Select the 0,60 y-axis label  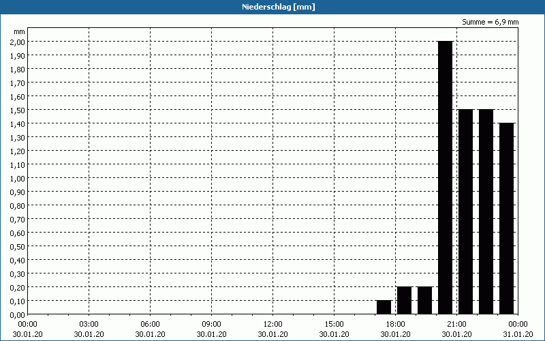click(18, 233)
